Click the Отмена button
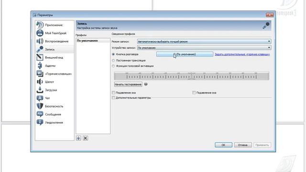Screen dimensions: 306x172 point(243,145)
